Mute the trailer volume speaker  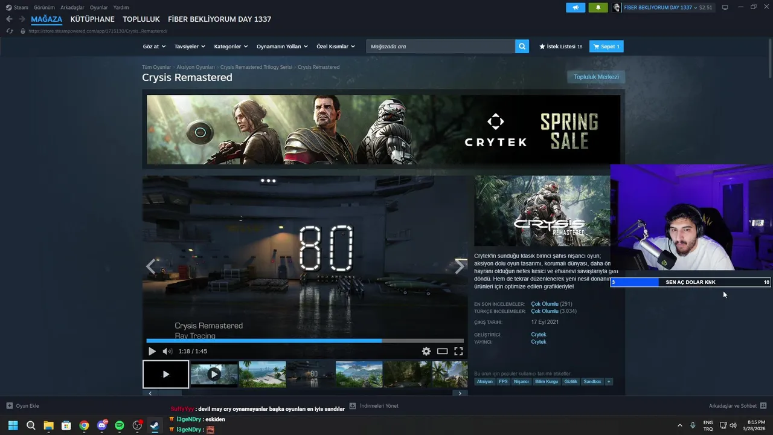[167, 351]
